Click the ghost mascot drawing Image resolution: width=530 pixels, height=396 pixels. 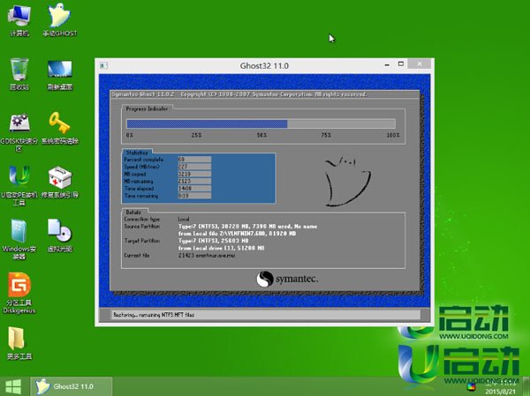[347, 182]
